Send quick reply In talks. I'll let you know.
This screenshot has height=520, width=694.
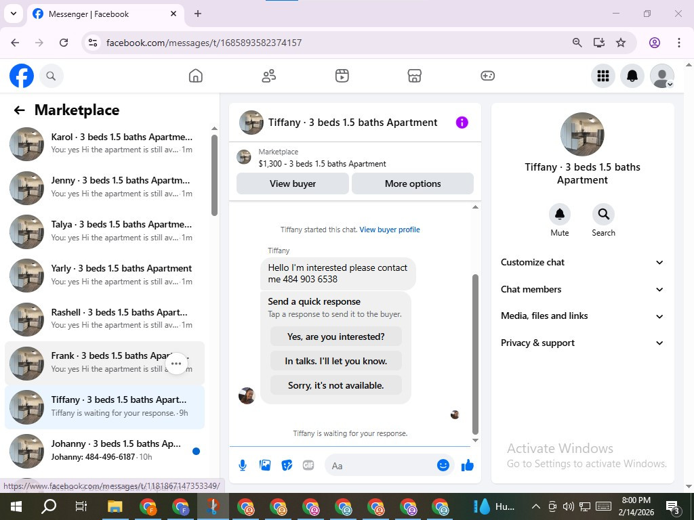tap(336, 361)
